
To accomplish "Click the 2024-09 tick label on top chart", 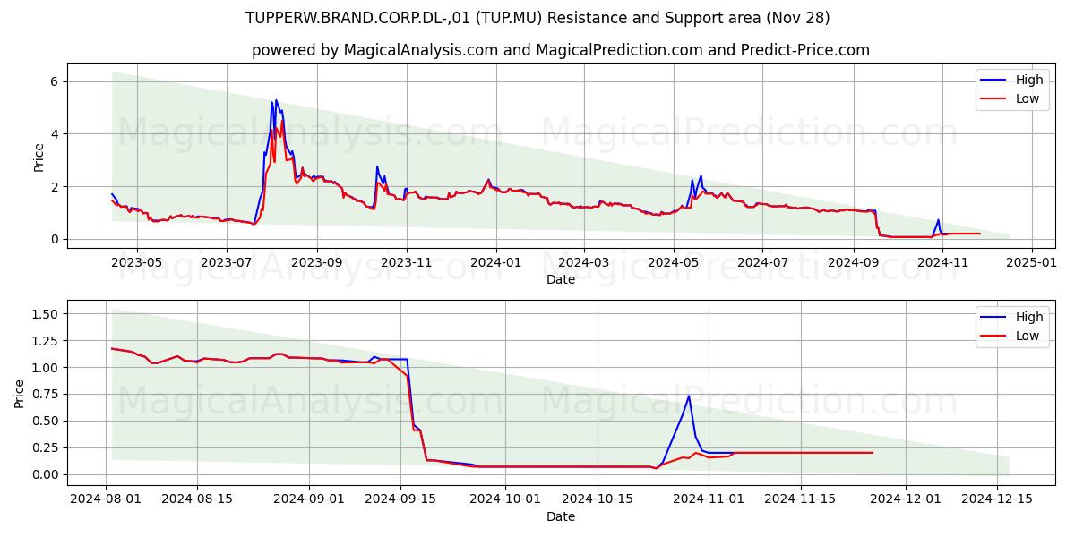I will 854,263.
